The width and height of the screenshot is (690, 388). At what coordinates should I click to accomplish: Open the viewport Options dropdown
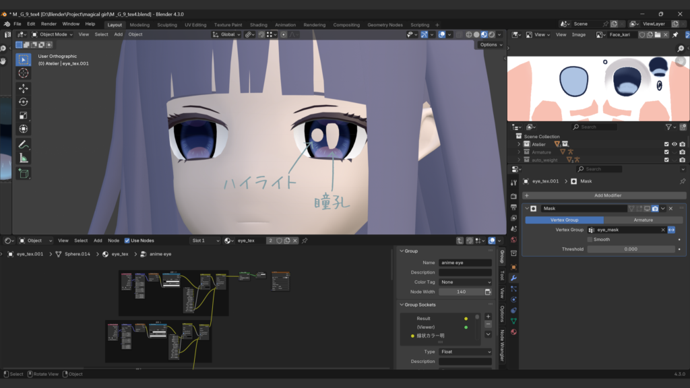coord(491,44)
